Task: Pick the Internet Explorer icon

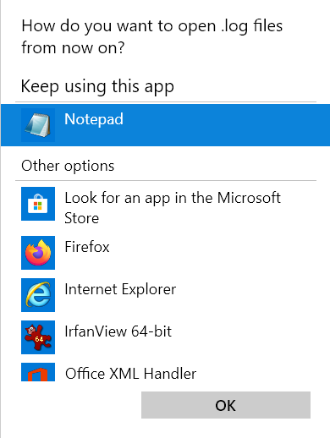Action: (x=38, y=295)
